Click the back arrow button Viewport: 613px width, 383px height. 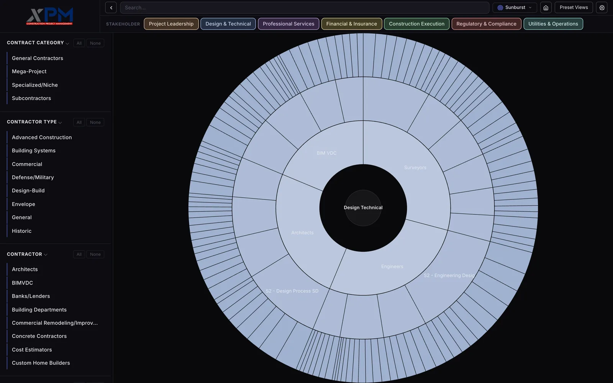(x=111, y=8)
